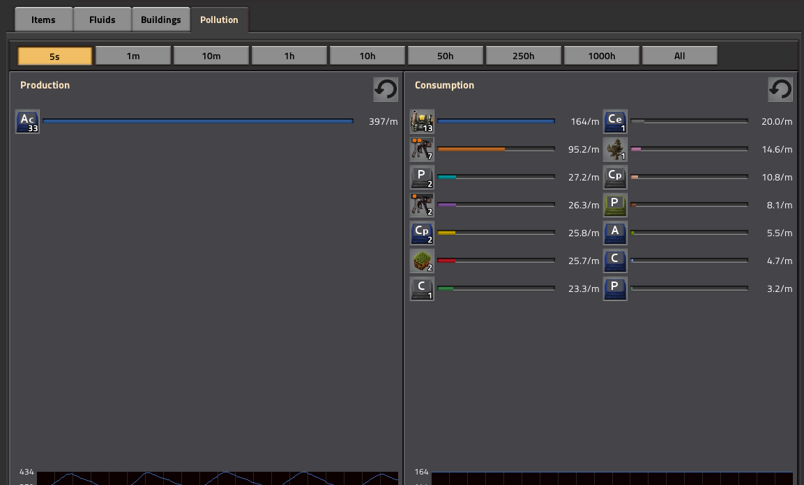804x485 pixels.
Task: Select the blue Cp icon at 25.8/m
Action: 422,233
